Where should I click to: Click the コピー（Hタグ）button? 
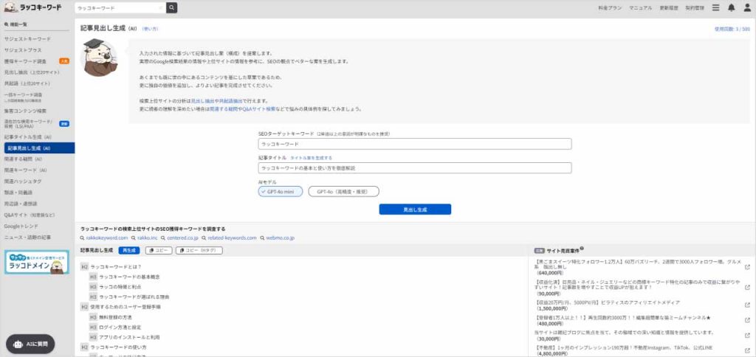(199, 251)
